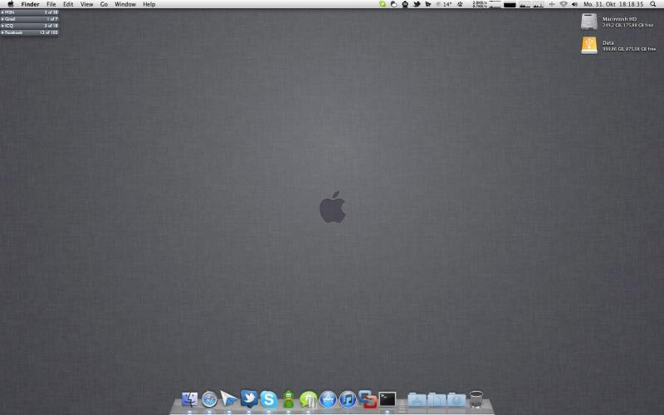The width and height of the screenshot is (664, 415).
Task: Open the App Store from the Dock
Action: coord(328,399)
